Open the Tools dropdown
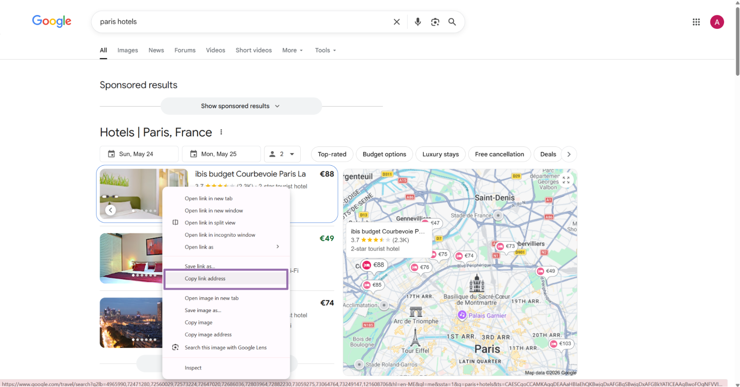 [325, 50]
